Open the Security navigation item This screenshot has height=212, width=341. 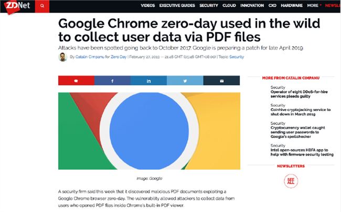pos(209,6)
